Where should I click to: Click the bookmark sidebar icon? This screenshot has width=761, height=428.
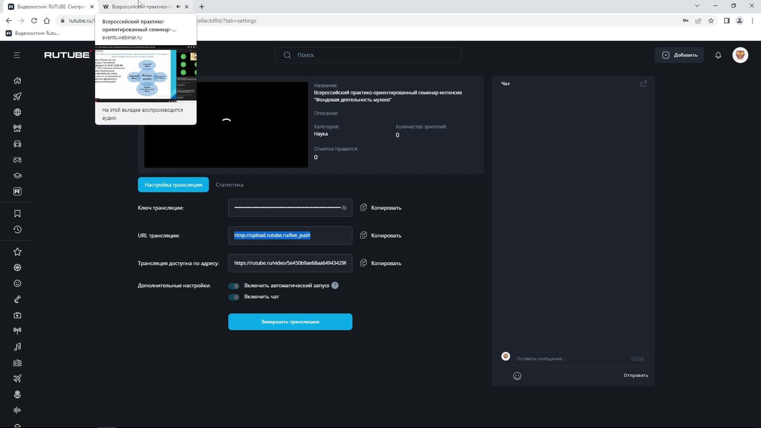17,214
